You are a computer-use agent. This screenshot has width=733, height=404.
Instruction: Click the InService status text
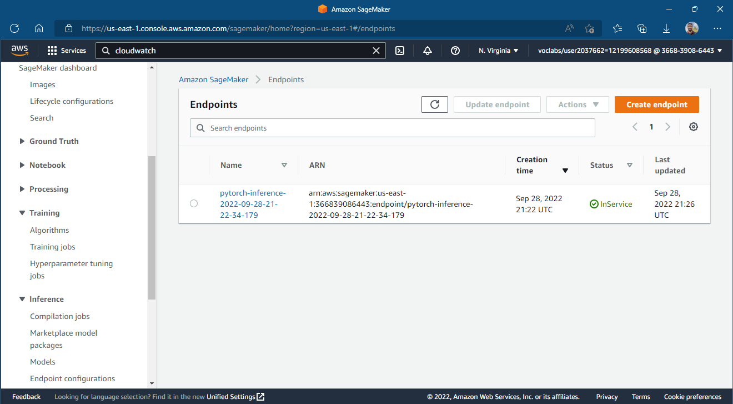click(616, 204)
